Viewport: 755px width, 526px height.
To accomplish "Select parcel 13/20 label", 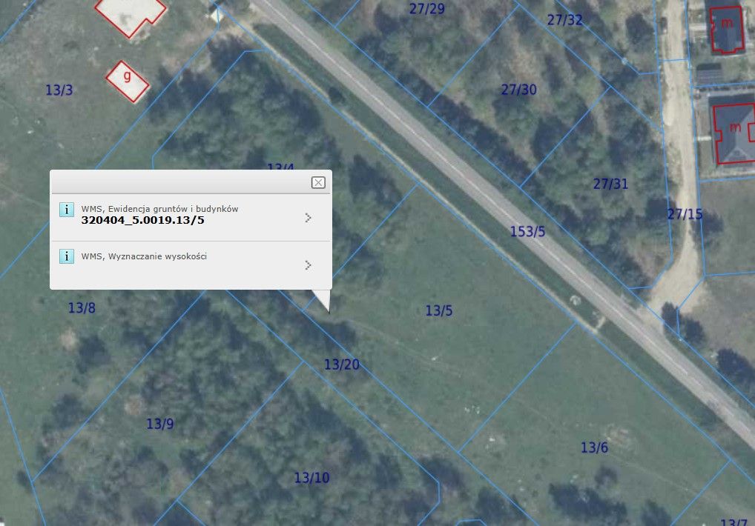I will click(x=341, y=364).
